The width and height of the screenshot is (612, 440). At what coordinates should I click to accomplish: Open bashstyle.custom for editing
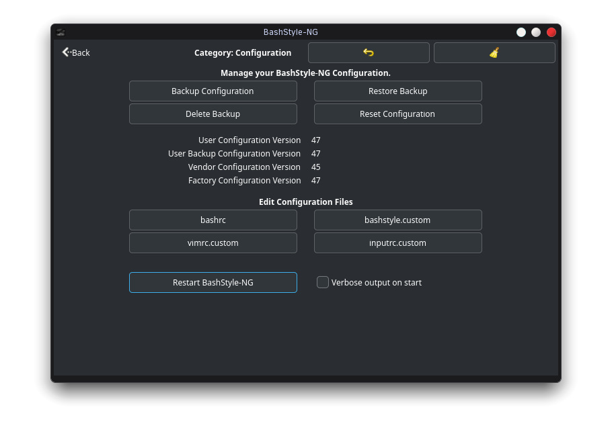(x=397, y=220)
